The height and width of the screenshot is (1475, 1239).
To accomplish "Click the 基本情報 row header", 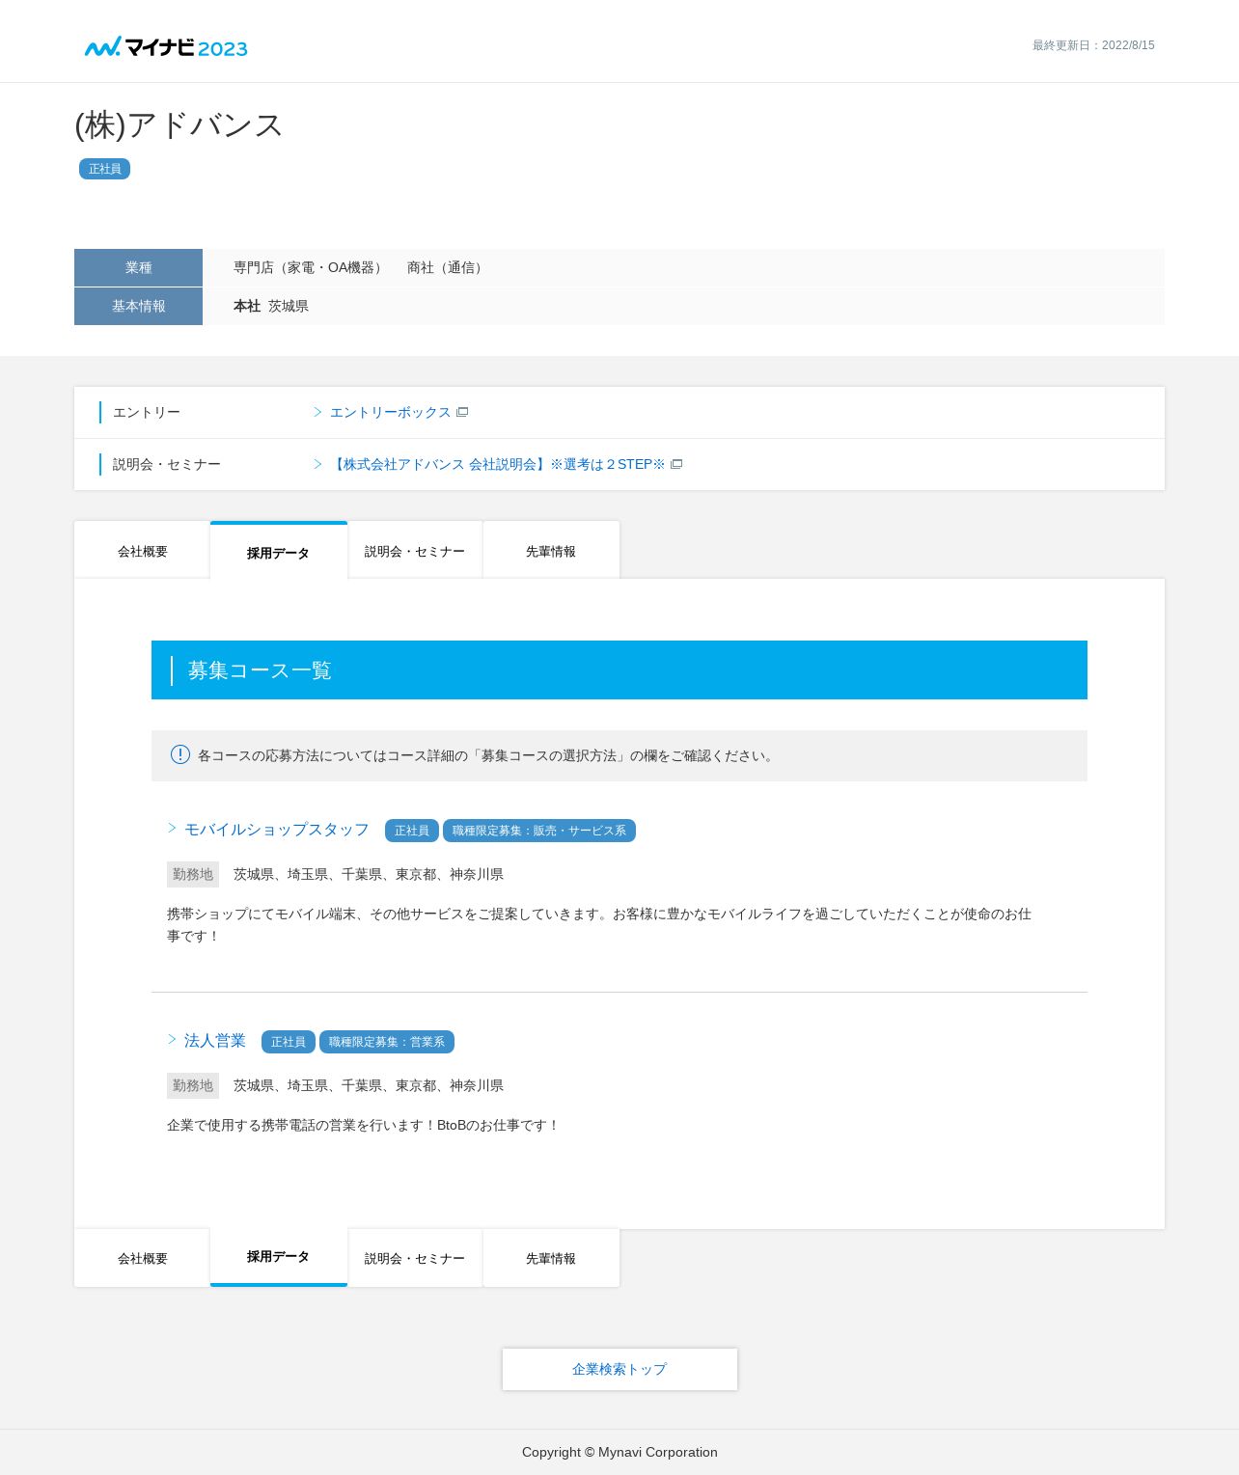I will (x=138, y=306).
